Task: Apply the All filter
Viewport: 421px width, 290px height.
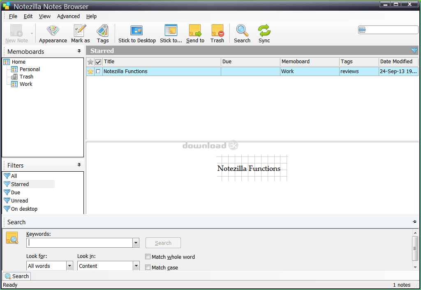Action: [x=14, y=176]
